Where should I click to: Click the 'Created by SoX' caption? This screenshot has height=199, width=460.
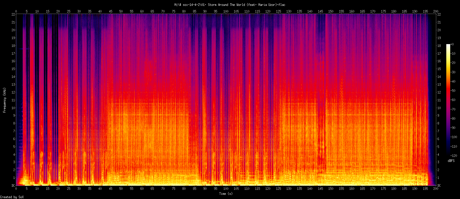[x=12, y=197]
